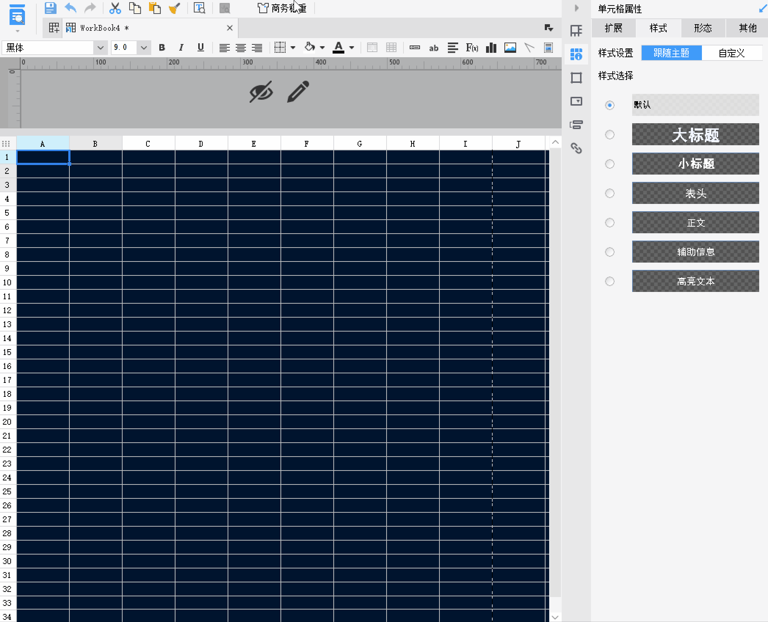Open the fill color dropdown arrow
The image size is (768, 622).
click(322, 48)
